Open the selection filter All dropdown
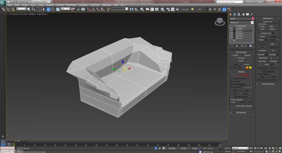This screenshot has width=282, height=153. click(21, 9)
